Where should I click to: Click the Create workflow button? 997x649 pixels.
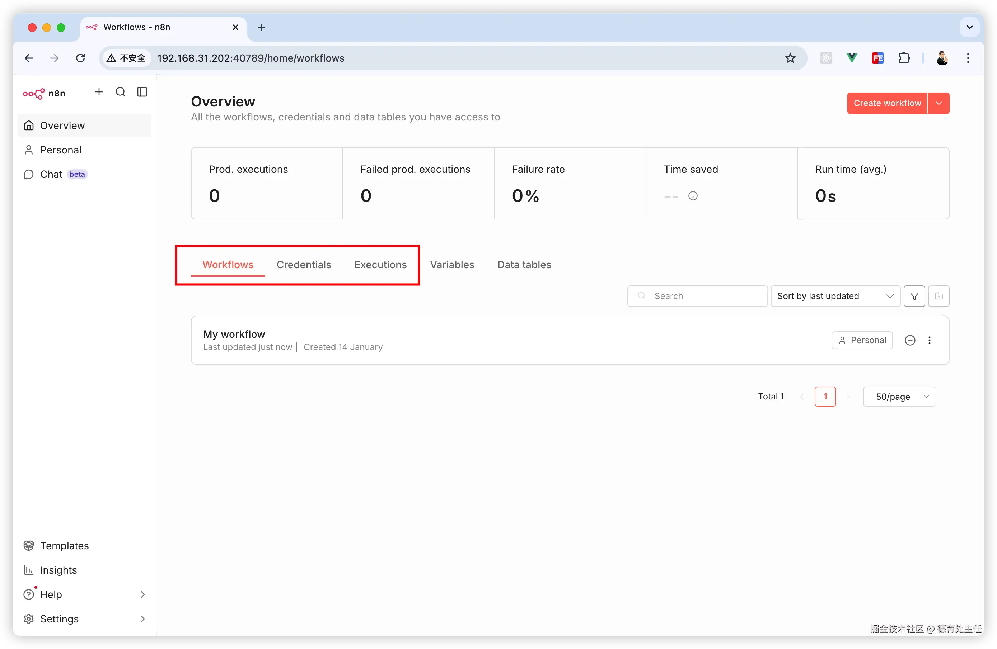[x=887, y=103]
